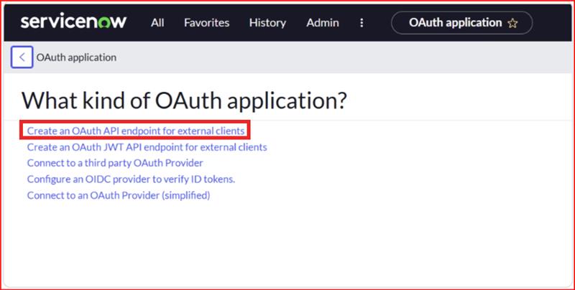Click the divider line under the page heading
575x290 pixels.
(x=287, y=119)
